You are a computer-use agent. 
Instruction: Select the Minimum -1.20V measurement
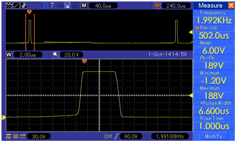tap(214, 78)
